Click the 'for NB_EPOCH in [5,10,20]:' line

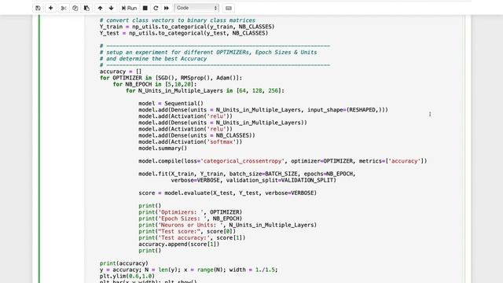click(155, 84)
